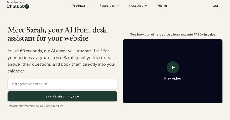230x120 pixels.
Task: Click the Play video text label
Action: (173, 79)
